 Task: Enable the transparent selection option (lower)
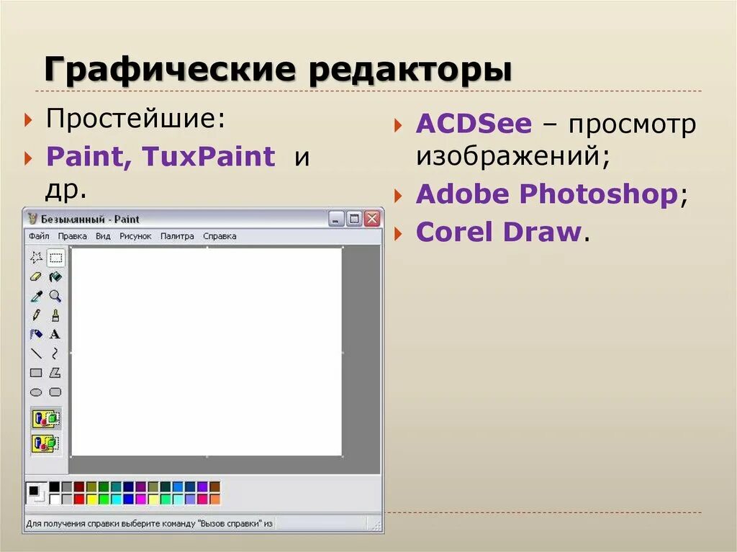[x=45, y=443]
